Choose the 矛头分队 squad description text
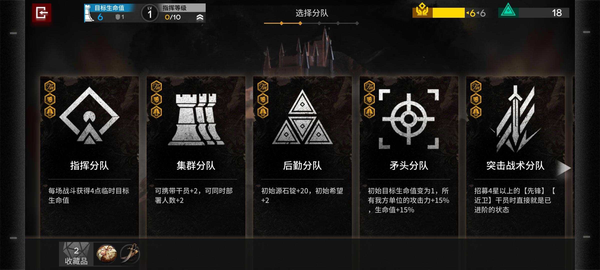600x270 pixels. coord(408,200)
